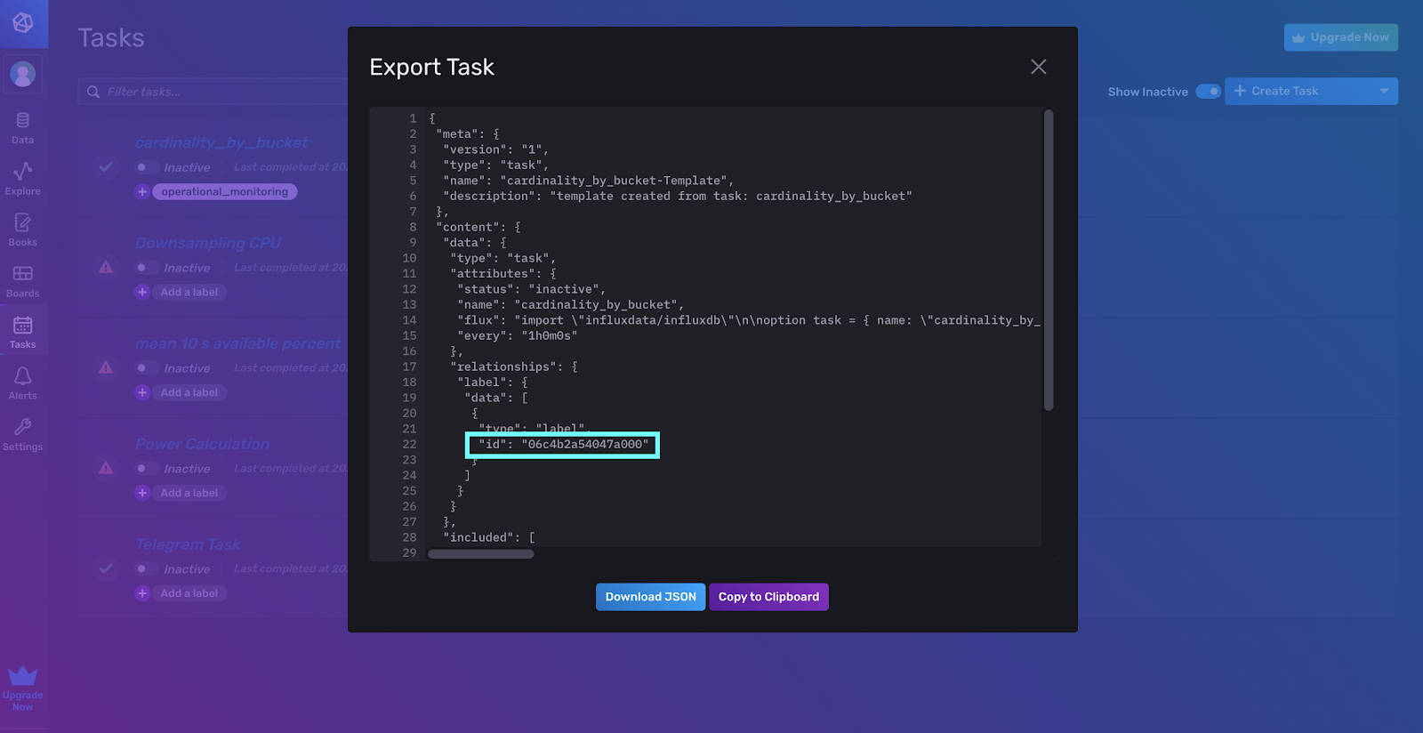Open the Telegram Task

188,544
